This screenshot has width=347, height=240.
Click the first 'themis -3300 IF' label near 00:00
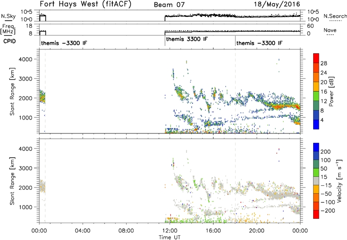[64, 43]
